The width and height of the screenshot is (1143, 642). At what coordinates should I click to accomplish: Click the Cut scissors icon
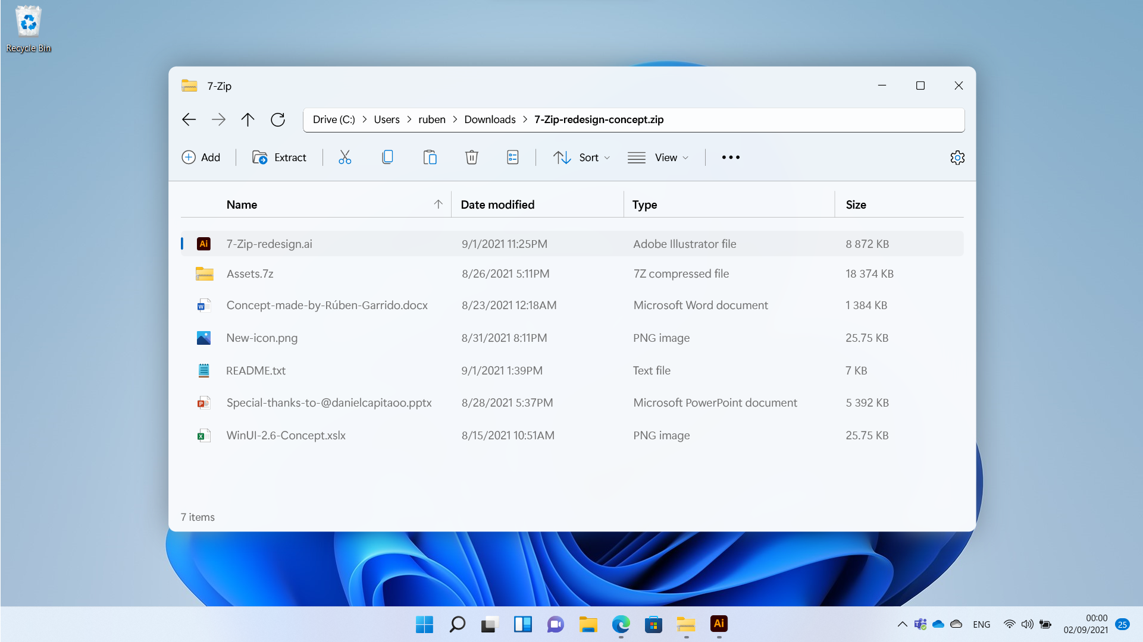click(x=345, y=158)
